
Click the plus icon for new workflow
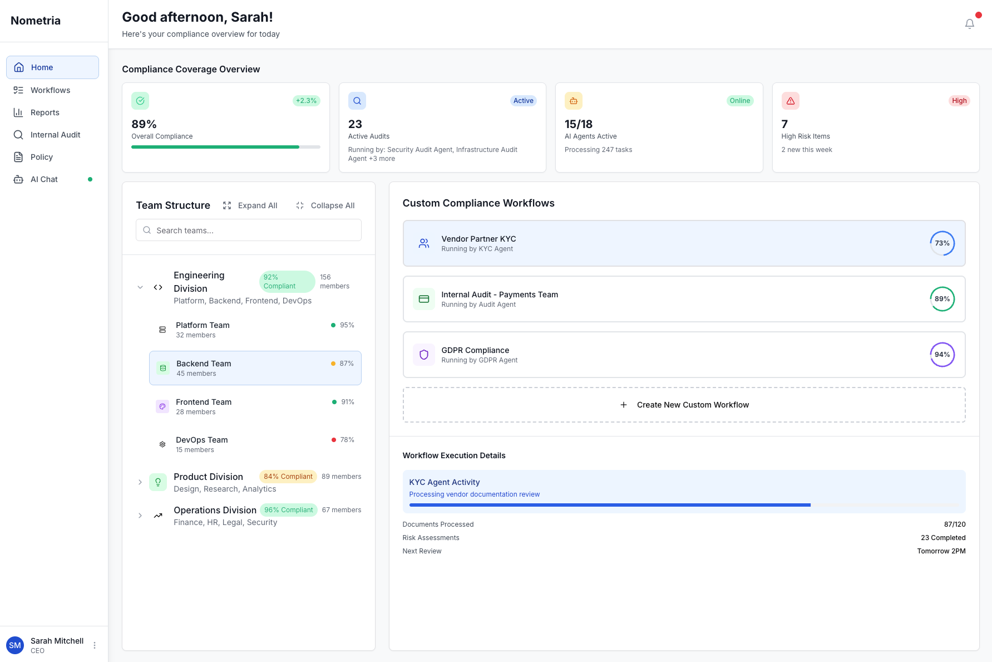(624, 405)
